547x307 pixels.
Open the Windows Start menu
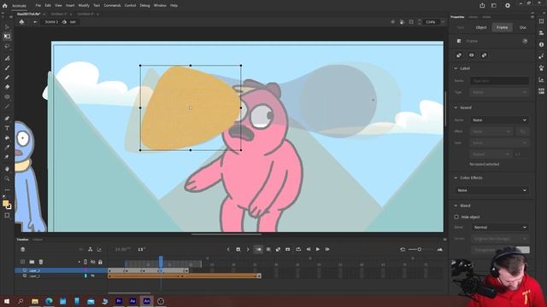pos(7,301)
